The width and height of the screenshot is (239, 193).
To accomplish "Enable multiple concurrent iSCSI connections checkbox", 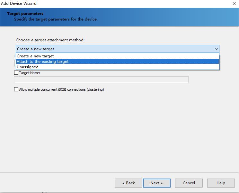I will click(x=16, y=89).
